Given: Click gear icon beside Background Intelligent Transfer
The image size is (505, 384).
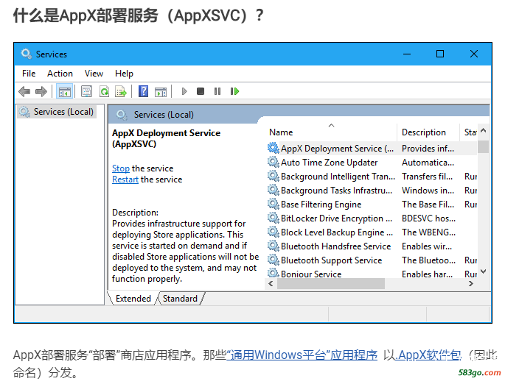Looking at the screenshot, I should click(273, 176).
